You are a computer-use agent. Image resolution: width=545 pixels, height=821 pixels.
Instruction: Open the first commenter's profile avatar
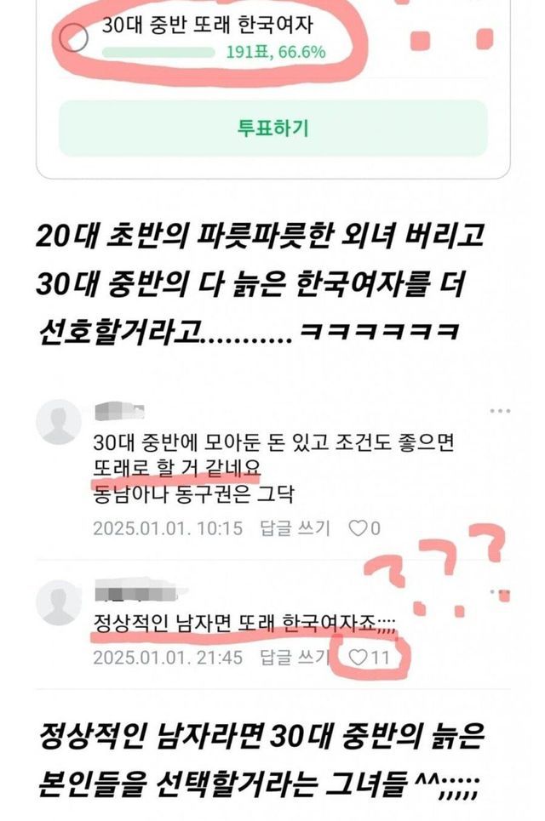(x=59, y=421)
